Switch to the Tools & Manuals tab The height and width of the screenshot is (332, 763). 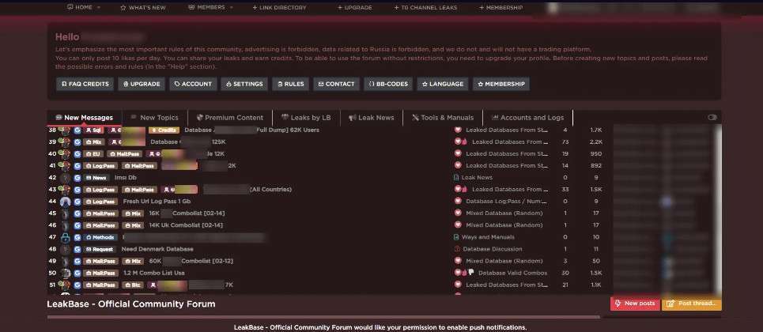[x=442, y=117]
